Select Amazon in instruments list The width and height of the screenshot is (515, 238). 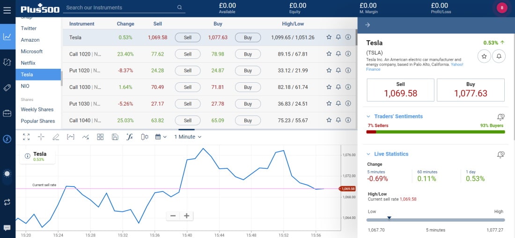point(30,40)
